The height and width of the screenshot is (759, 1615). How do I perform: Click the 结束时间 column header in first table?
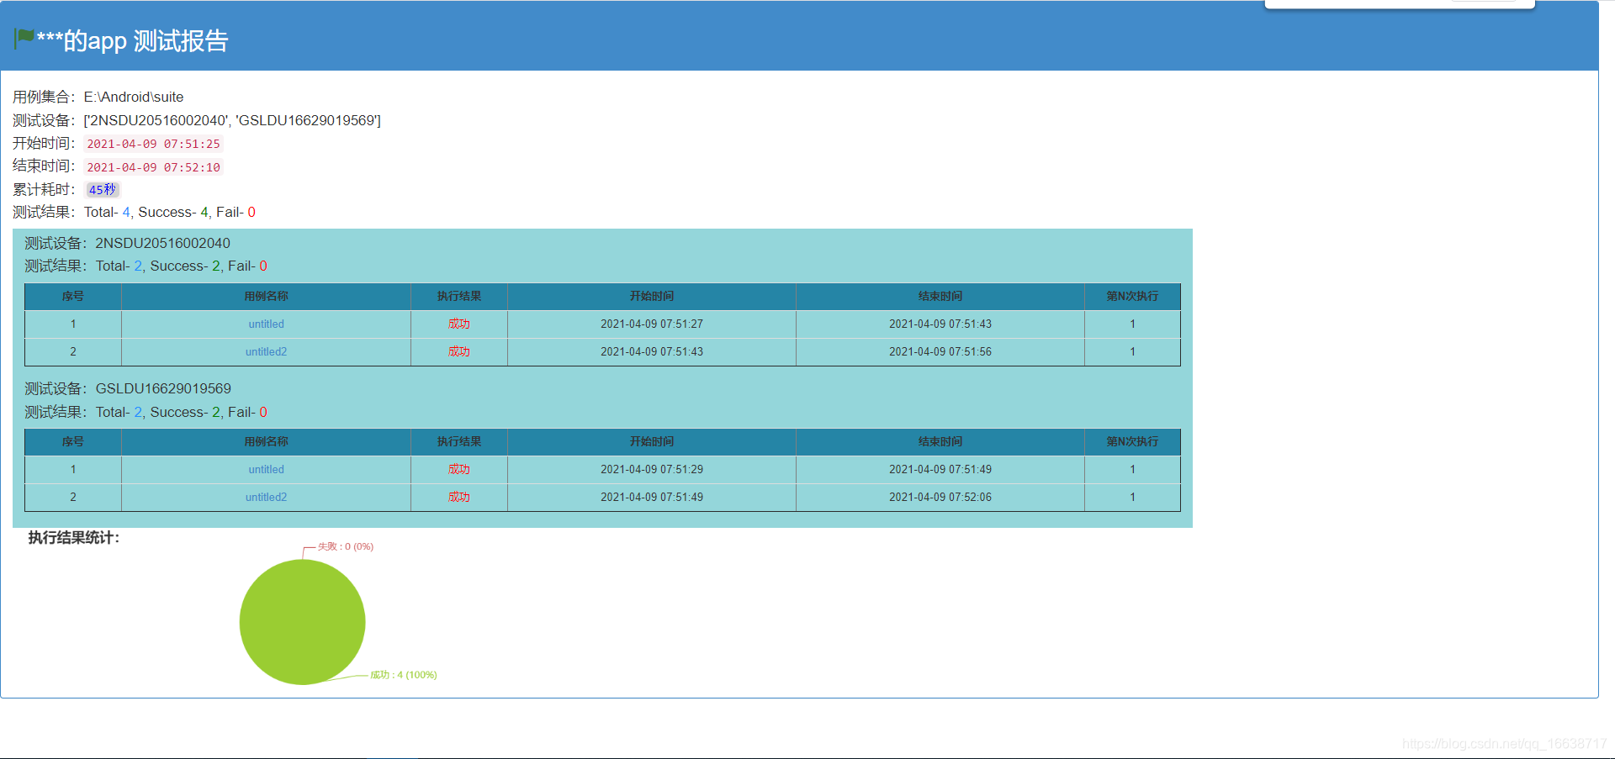click(x=940, y=297)
